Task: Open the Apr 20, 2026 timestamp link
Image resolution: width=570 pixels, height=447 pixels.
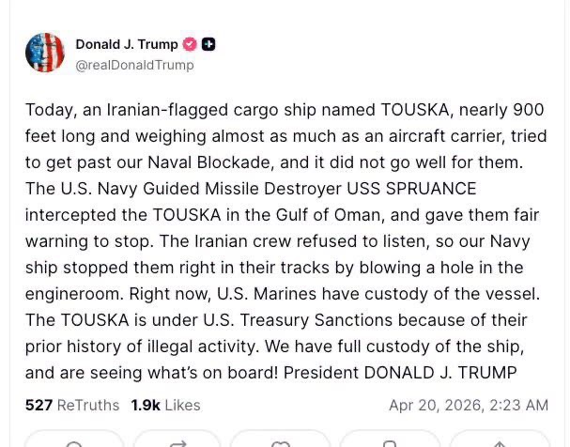Action: [468, 405]
